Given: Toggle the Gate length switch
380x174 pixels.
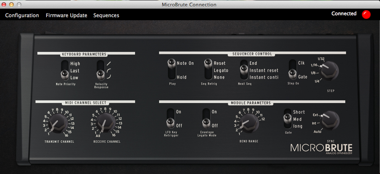Looking at the screenshot, I should click(288, 119).
